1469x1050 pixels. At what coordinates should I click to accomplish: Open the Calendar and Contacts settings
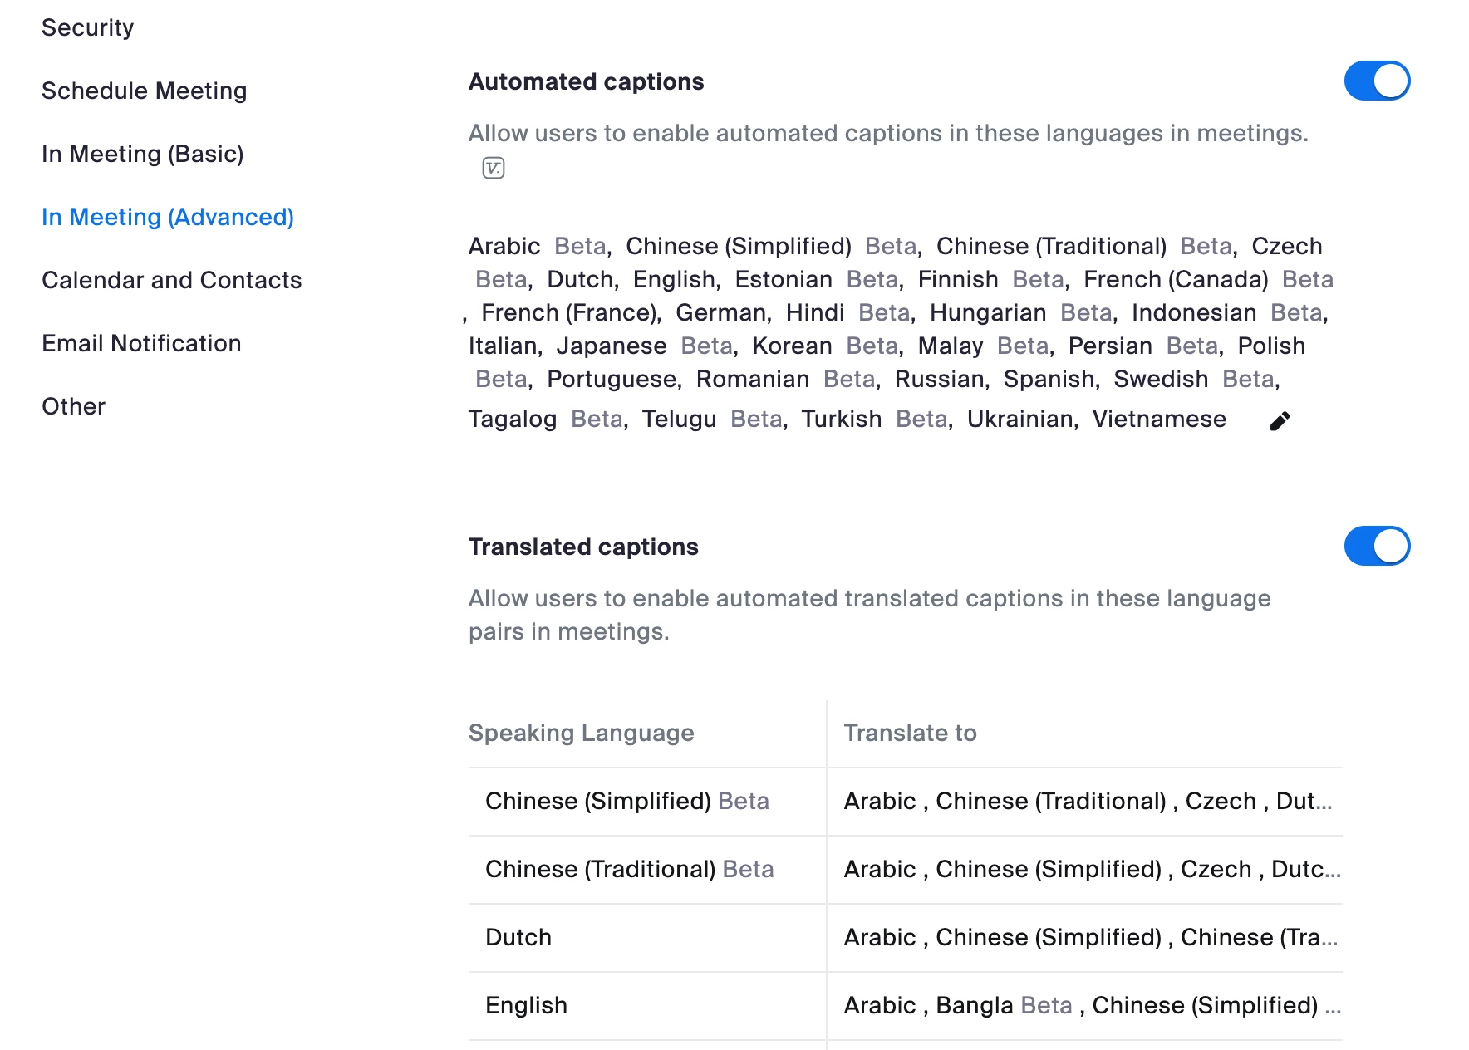point(171,280)
